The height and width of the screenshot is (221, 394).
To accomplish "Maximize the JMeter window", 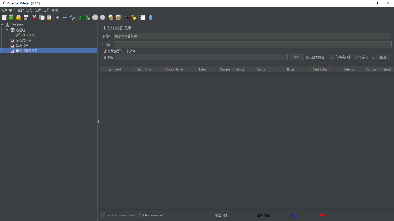I will pos(376,3).
